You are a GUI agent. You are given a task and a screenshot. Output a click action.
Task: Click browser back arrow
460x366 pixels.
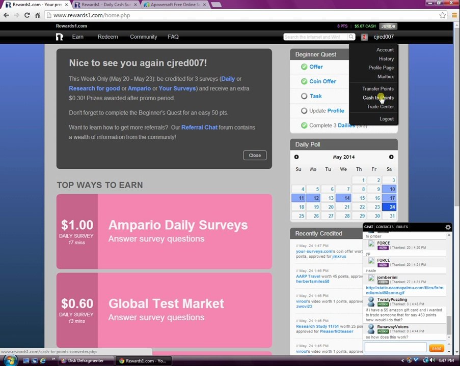7,15
